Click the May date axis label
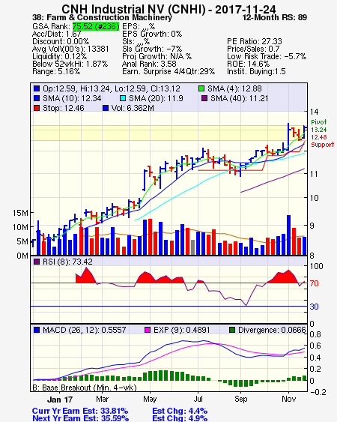The width and height of the screenshot is (337, 422). click(150, 399)
